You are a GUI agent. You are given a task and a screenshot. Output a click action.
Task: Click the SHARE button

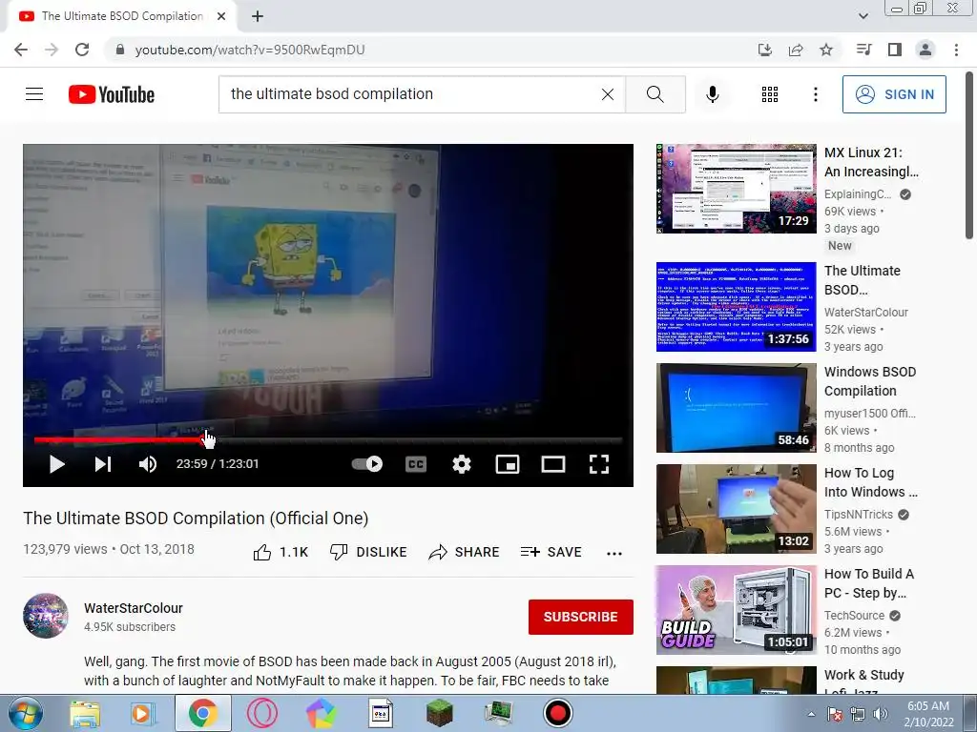(465, 552)
